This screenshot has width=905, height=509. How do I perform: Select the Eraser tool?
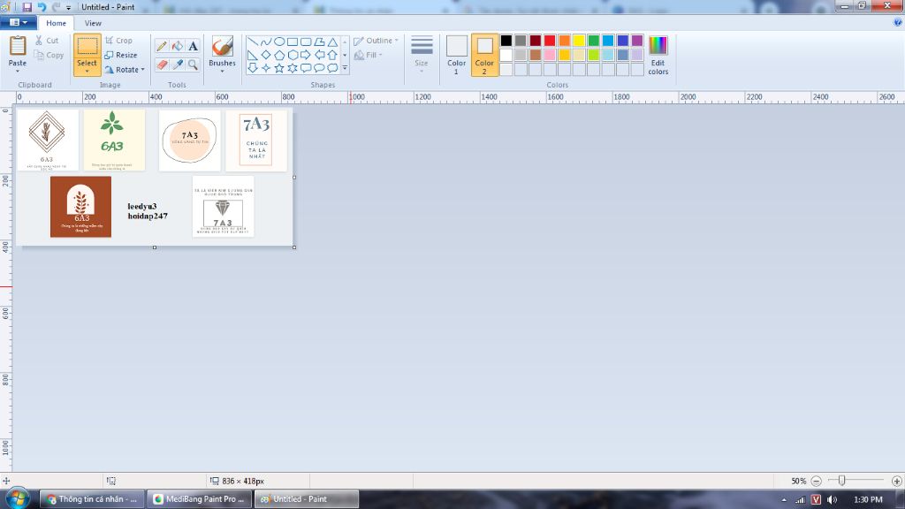(x=162, y=65)
